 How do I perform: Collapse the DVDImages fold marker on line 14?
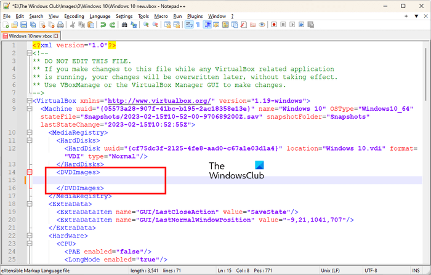click(x=28, y=172)
